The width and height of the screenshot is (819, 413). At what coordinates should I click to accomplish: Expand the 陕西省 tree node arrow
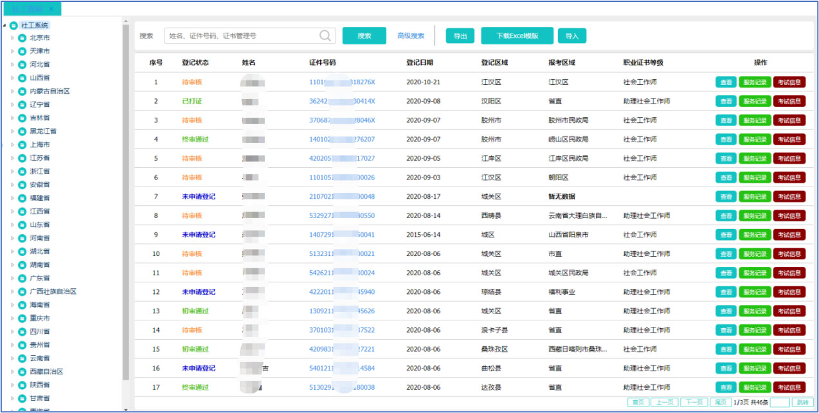(x=12, y=385)
